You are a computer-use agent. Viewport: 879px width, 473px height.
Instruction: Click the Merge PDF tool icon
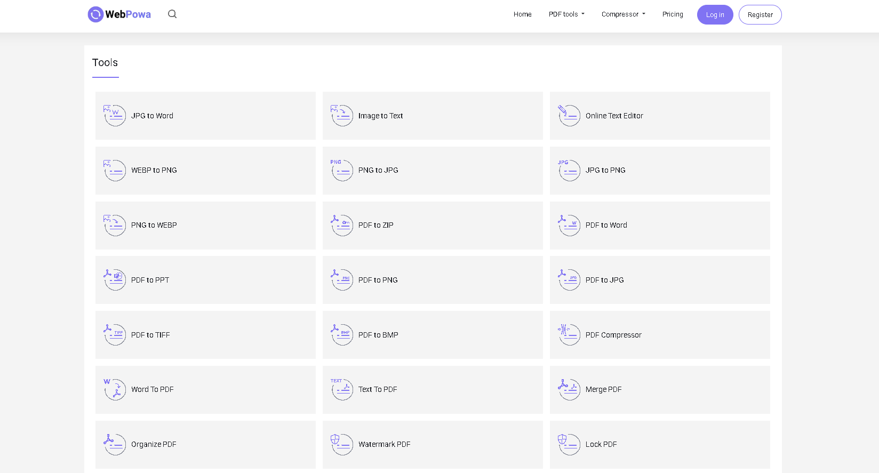tap(569, 389)
